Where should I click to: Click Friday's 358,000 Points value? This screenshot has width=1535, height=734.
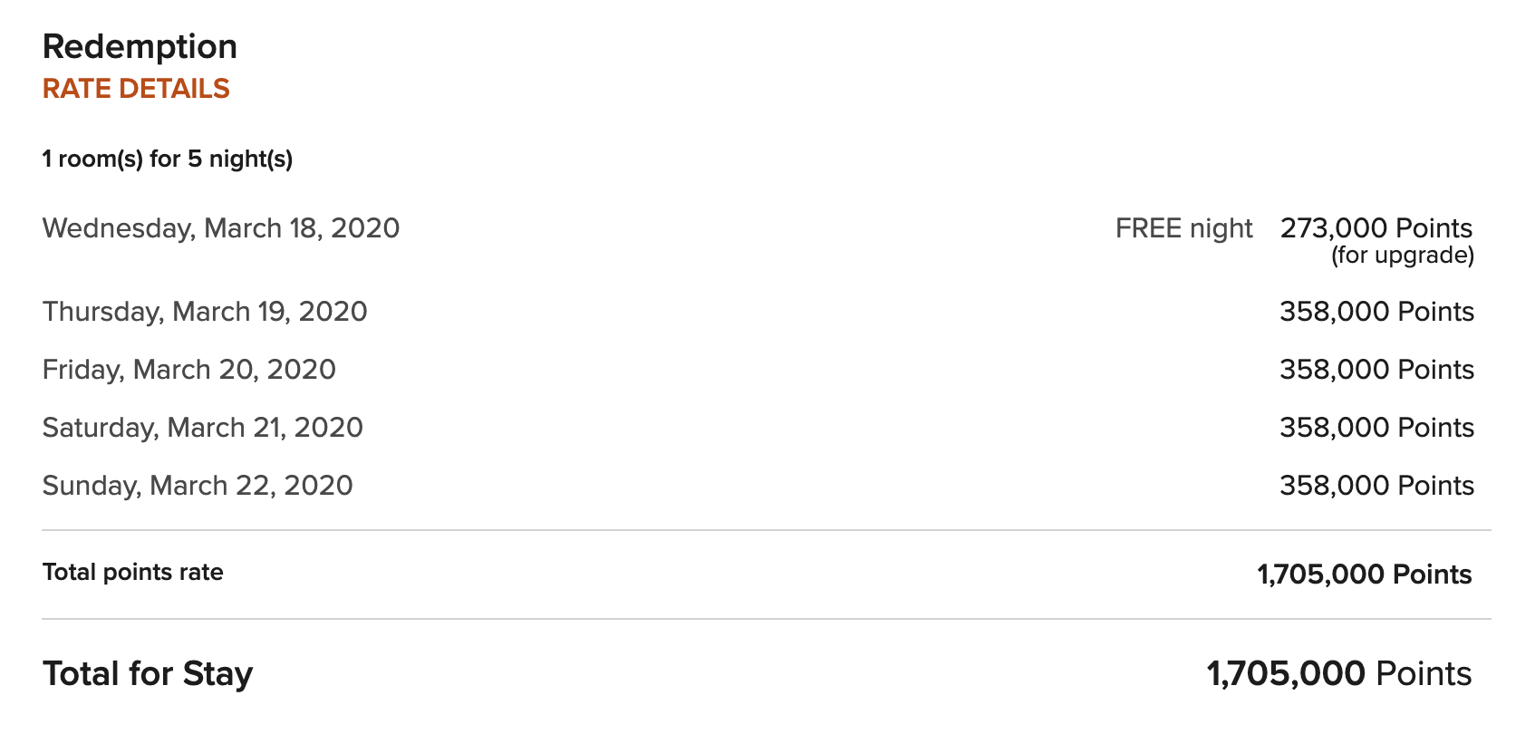click(1376, 370)
